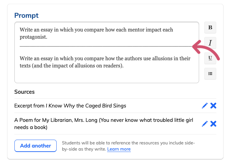Click the divider line between the two prompts

106,46
